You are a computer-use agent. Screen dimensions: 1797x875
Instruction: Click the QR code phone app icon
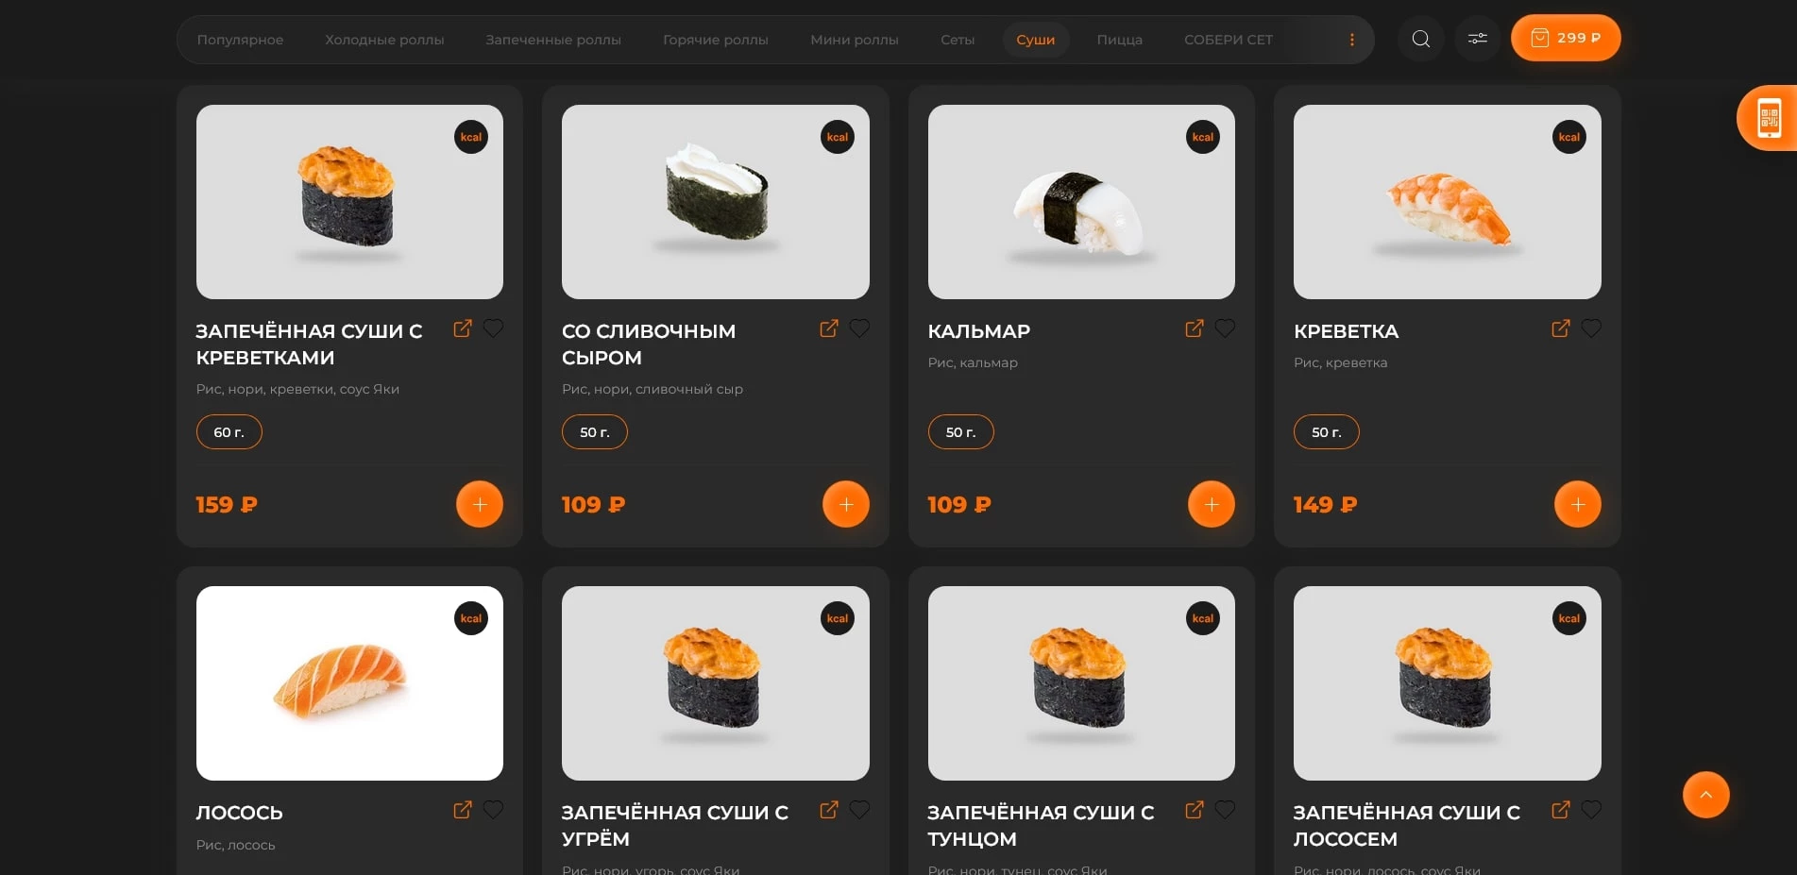pos(1768,118)
